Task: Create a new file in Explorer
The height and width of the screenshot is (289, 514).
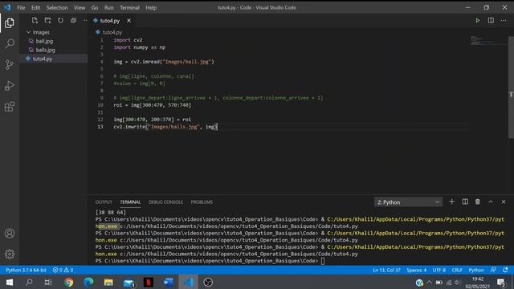Action: click(35, 20)
